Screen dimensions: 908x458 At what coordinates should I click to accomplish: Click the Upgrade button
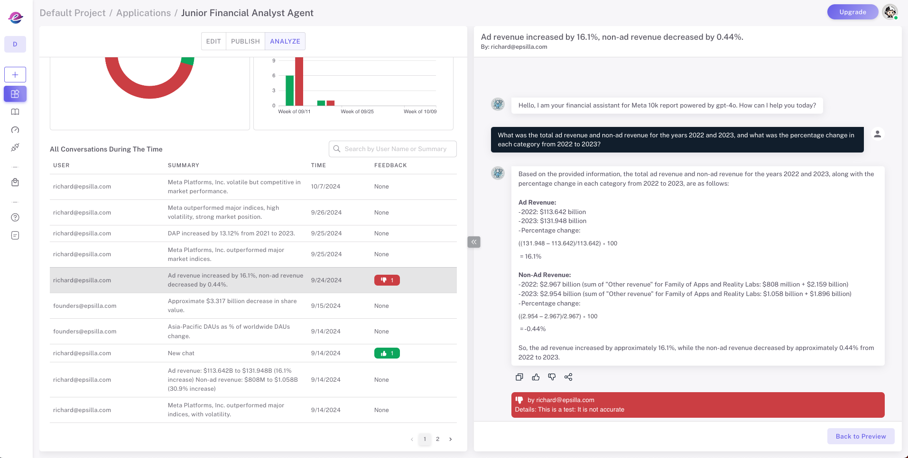coord(852,12)
